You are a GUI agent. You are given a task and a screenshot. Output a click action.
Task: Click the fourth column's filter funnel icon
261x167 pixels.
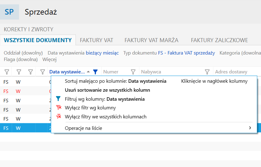[42, 72]
